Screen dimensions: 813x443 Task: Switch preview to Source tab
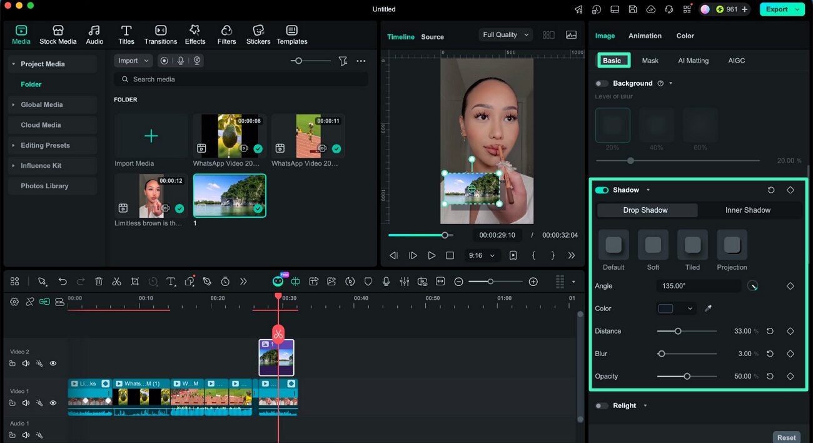432,37
